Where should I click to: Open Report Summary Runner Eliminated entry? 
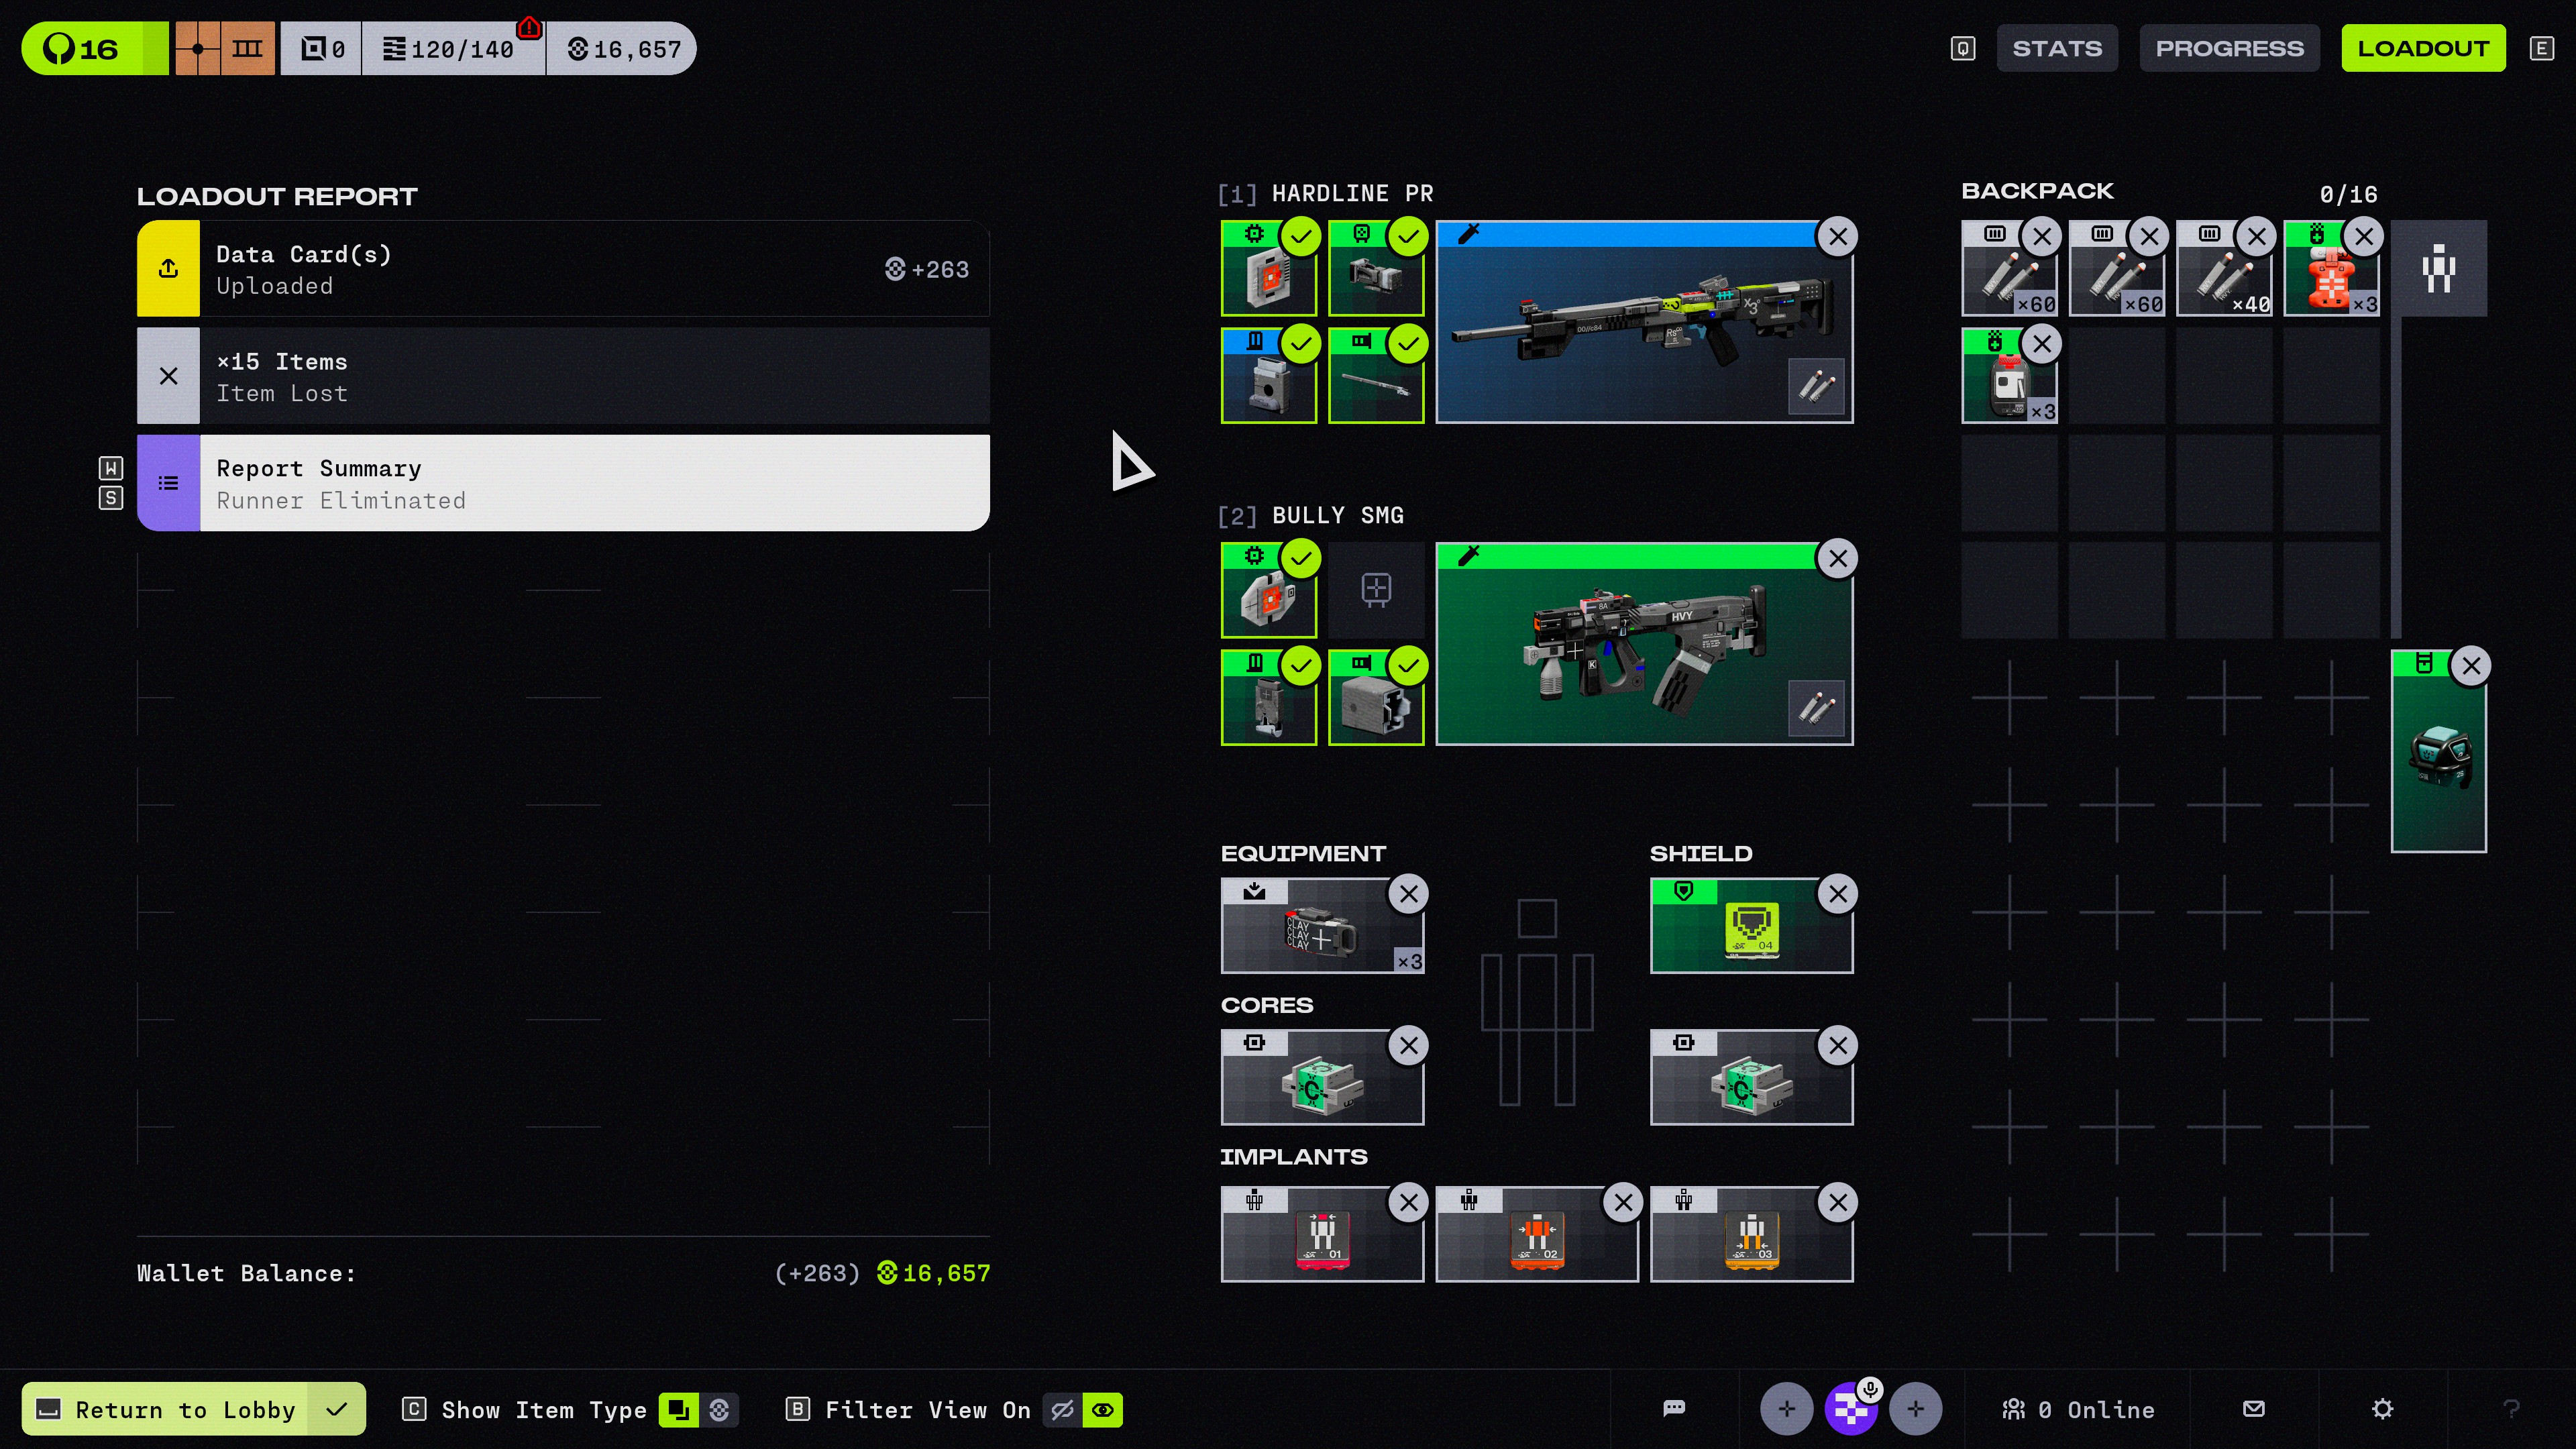coord(563,484)
